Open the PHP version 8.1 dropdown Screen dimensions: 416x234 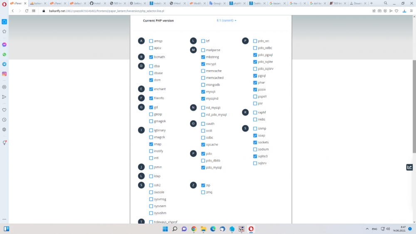[x=226, y=20]
